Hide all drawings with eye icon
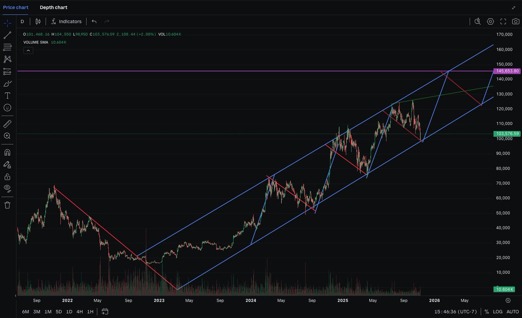 point(7,188)
